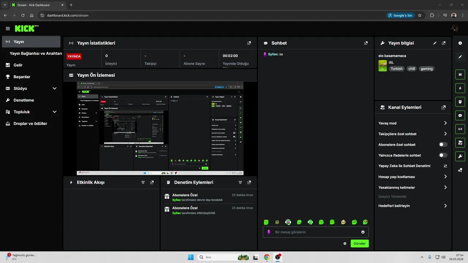This screenshot has width=468, height=263.
Task: Pop out the Sohbet chat panel
Action: [x=366, y=43]
